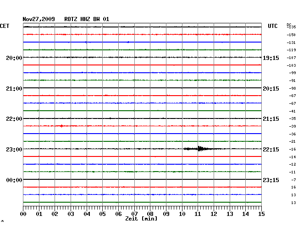This screenshot has width=298, height=226.
Task: Click the DC offset value -16
Action: pyautogui.click(x=292, y=149)
